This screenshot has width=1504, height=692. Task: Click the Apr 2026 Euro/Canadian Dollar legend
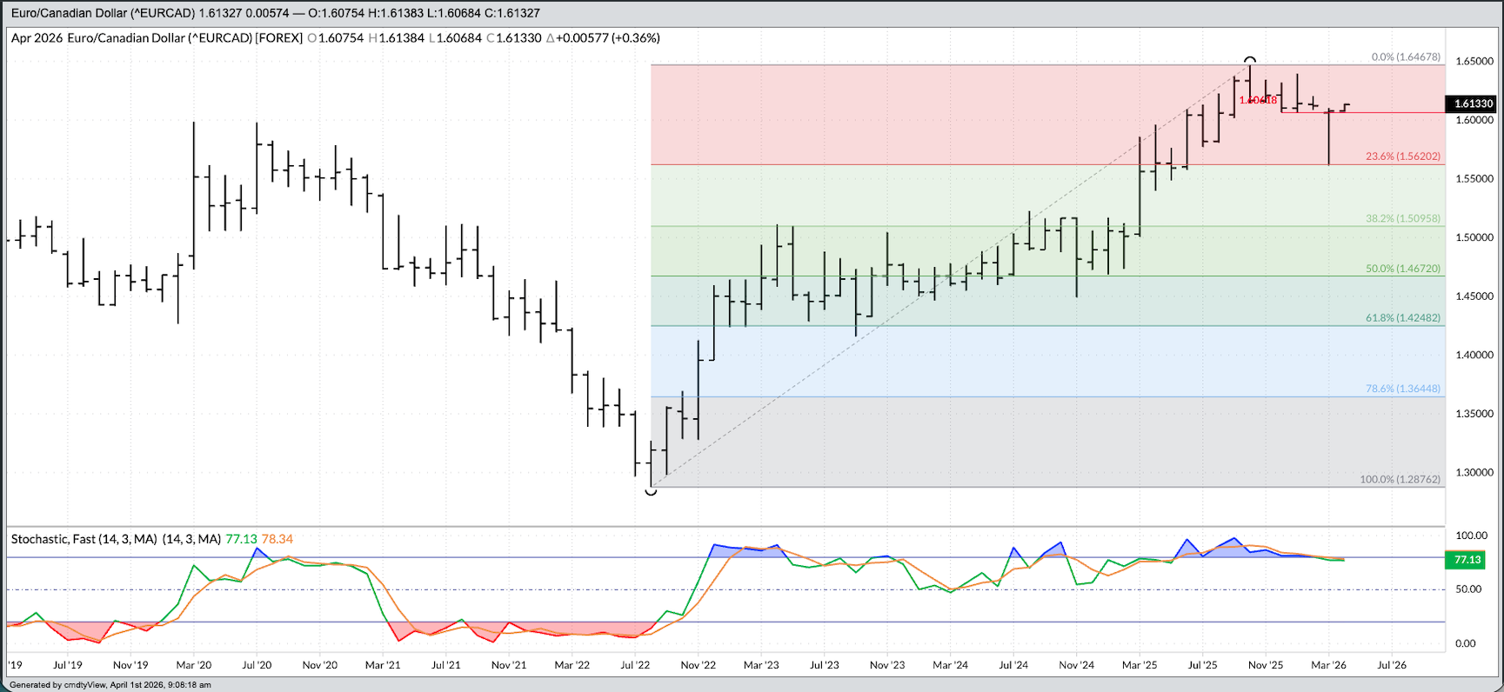pyautogui.click(x=157, y=38)
